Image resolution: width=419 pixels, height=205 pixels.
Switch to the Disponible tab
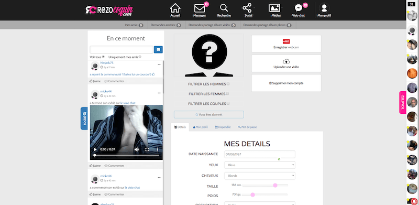click(x=223, y=127)
